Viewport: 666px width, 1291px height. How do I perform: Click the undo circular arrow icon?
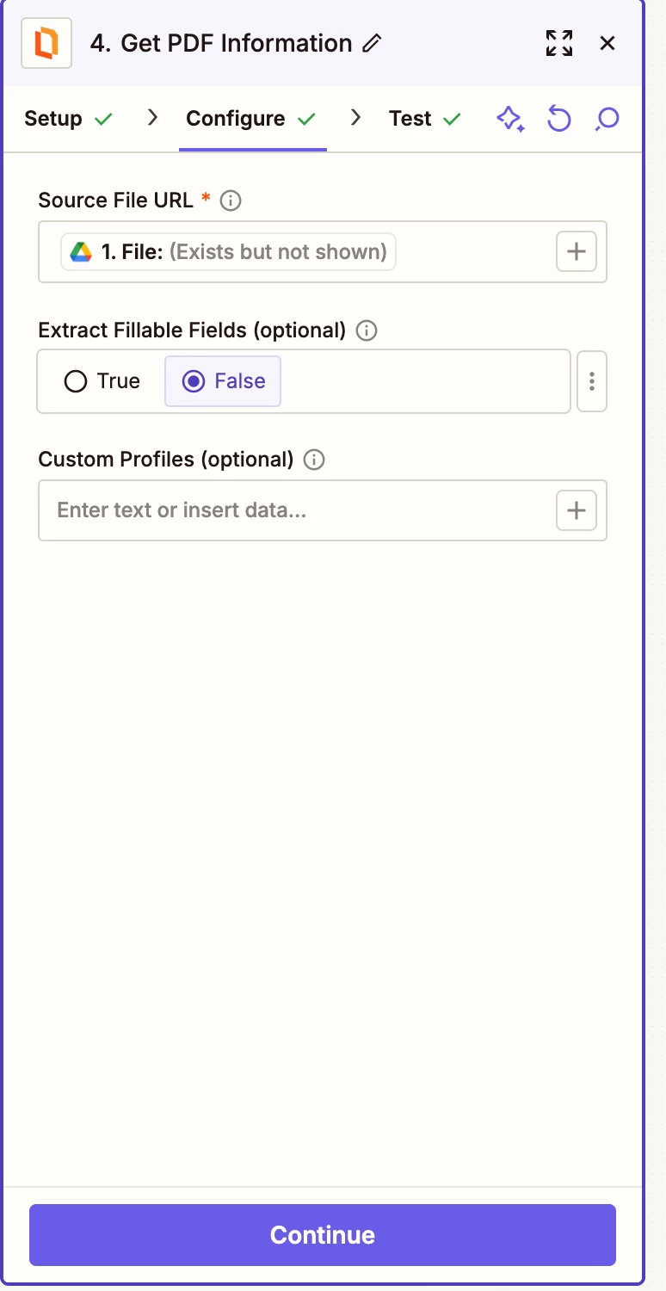point(559,119)
